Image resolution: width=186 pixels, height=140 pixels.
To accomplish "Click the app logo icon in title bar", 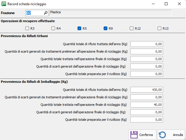I will 4,4.
